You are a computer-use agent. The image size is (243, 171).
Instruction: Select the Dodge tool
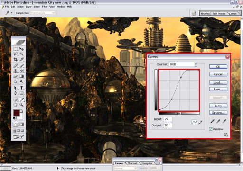(x=21, y=81)
